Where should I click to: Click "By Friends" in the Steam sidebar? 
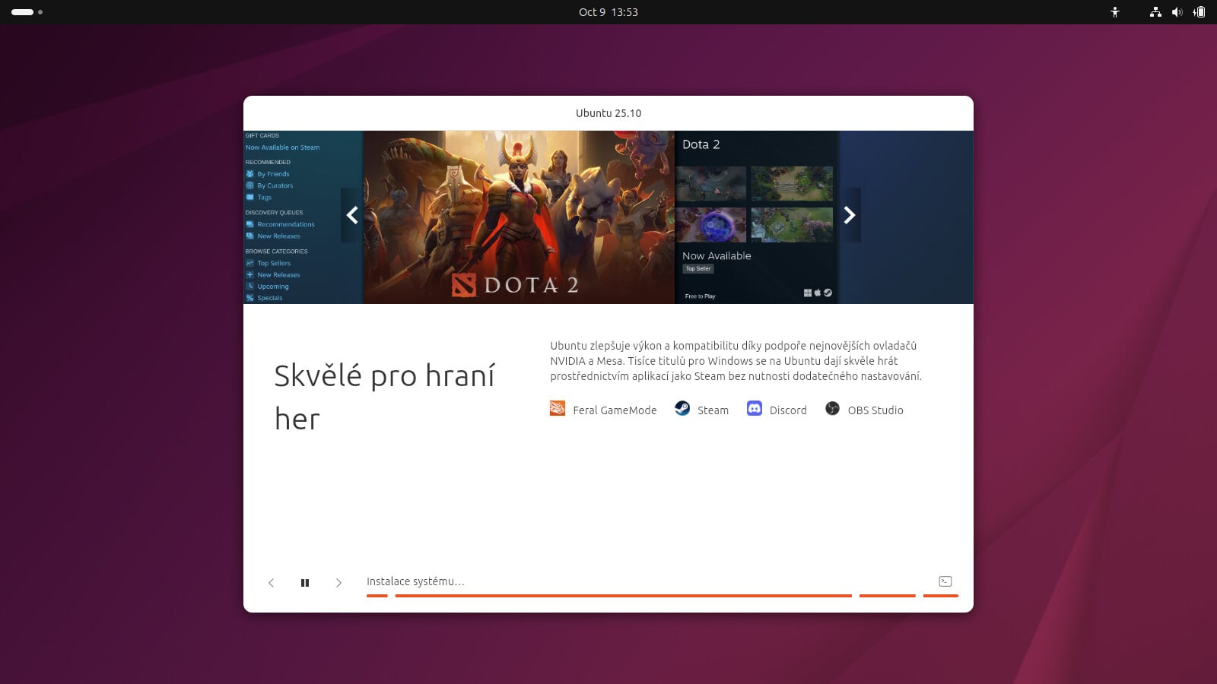click(273, 174)
